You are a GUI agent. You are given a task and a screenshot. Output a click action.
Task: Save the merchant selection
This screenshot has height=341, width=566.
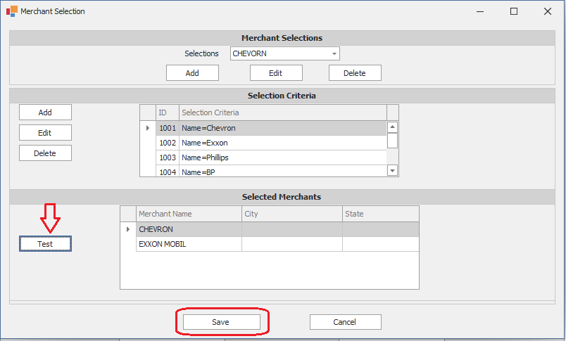pyautogui.click(x=221, y=322)
